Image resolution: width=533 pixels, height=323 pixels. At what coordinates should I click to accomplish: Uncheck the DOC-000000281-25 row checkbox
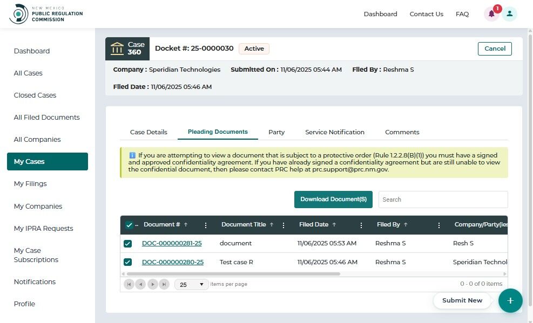click(127, 244)
